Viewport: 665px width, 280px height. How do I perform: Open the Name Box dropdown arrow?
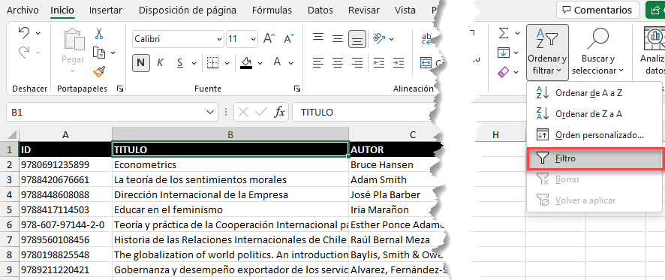tap(209, 113)
